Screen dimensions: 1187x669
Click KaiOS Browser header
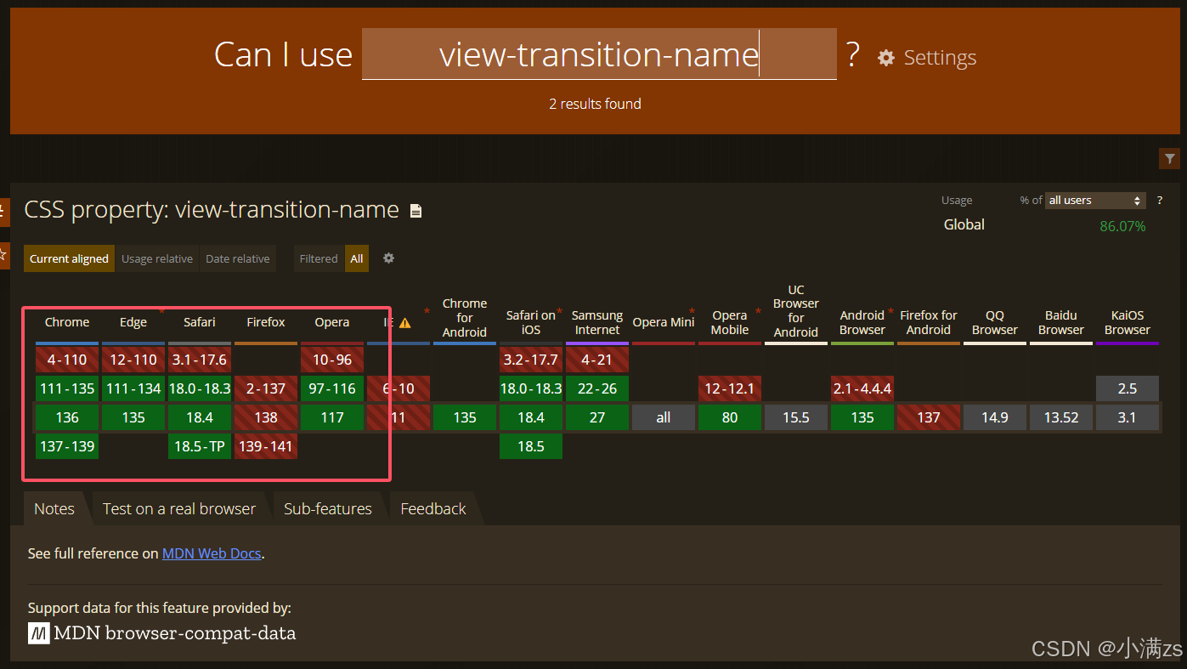click(1128, 322)
